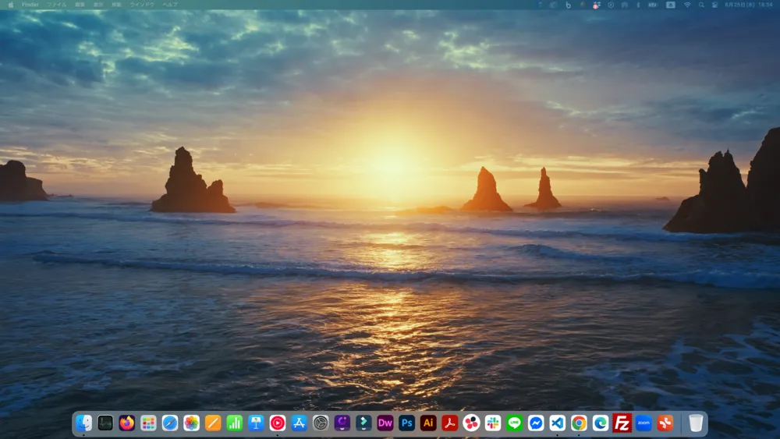This screenshot has width=780, height=439.
Task: Open the Trash in the dock
Action: pyautogui.click(x=696, y=423)
